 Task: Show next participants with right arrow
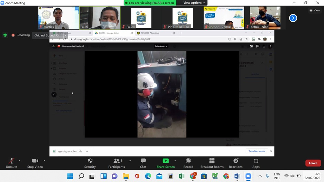point(293,18)
